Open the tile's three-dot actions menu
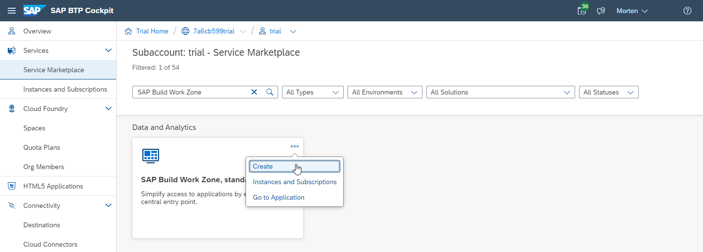This screenshot has height=252, width=703. click(295, 146)
